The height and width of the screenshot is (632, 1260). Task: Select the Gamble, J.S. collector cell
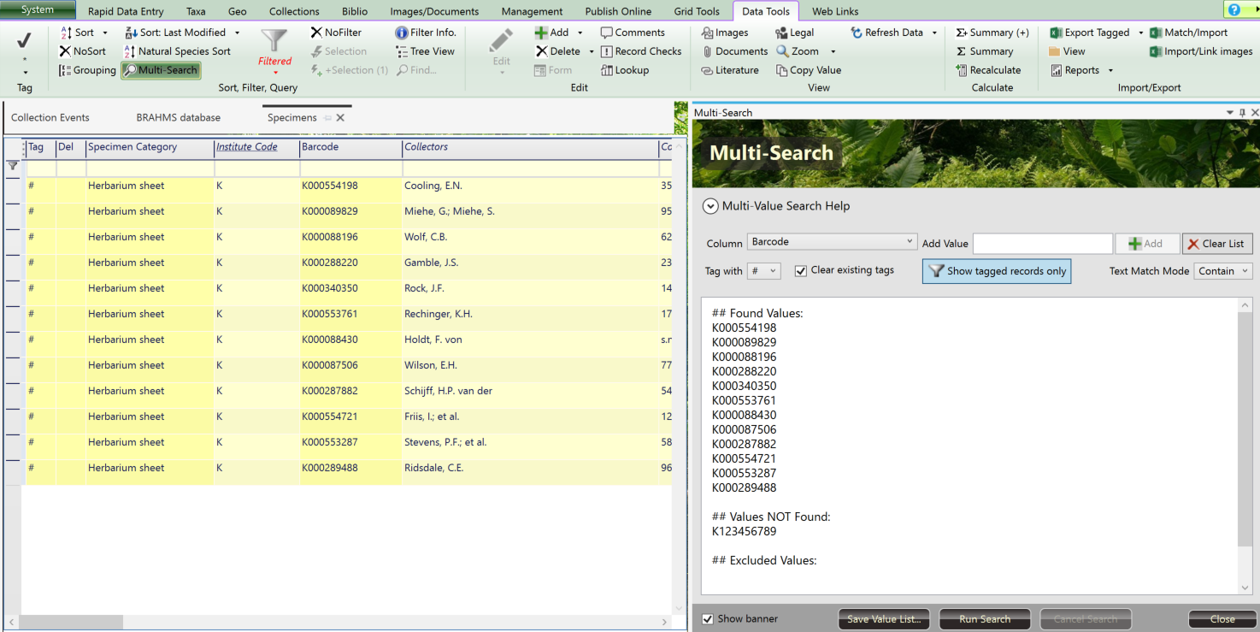[530, 263]
